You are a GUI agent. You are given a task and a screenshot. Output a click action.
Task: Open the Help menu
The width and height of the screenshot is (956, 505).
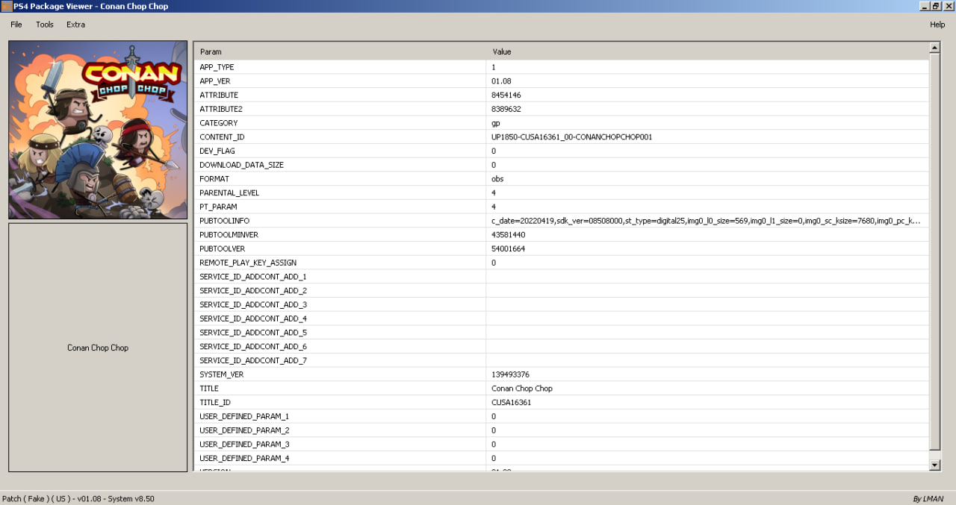click(937, 25)
